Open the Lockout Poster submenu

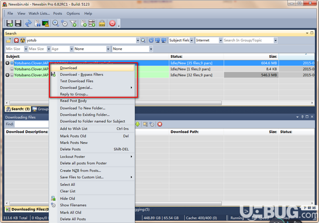pyautogui.click(x=92, y=157)
